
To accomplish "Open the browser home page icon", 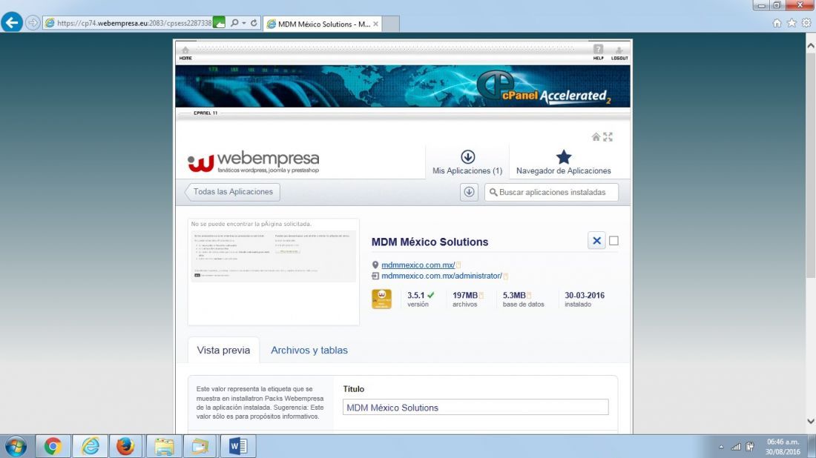I will point(777,23).
